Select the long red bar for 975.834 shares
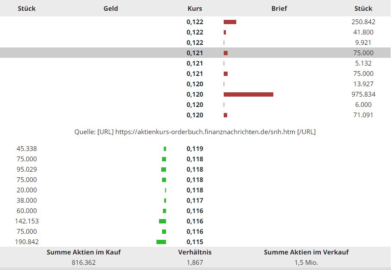391x270 pixels. (248, 94)
